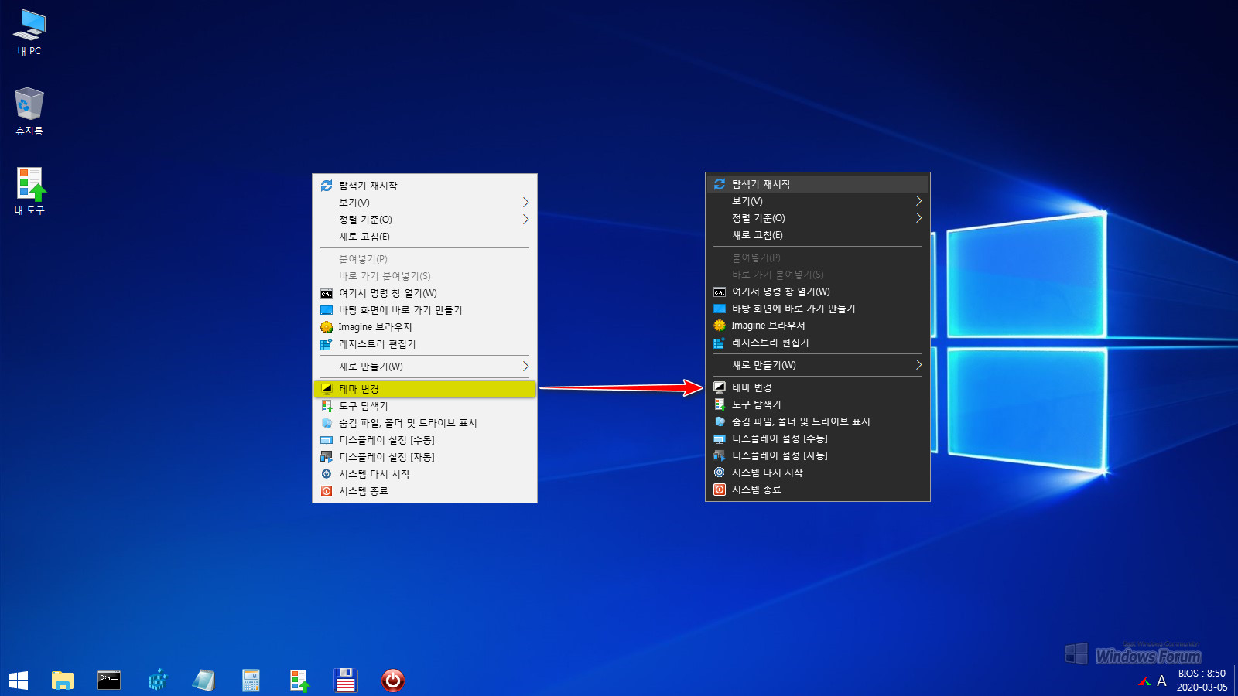Image resolution: width=1238 pixels, height=696 pixels.
Task: Select 여기서 명령 창 열기(W) in the dark menu
Action: [818, 292]
